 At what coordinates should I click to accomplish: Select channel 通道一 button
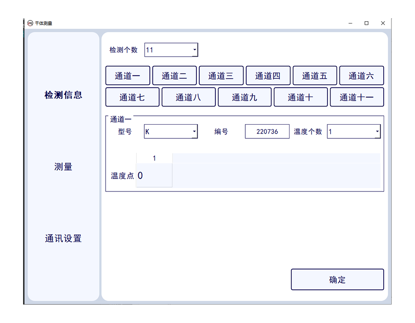127,76
